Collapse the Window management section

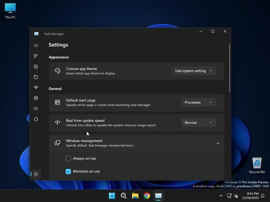[218, 143]
